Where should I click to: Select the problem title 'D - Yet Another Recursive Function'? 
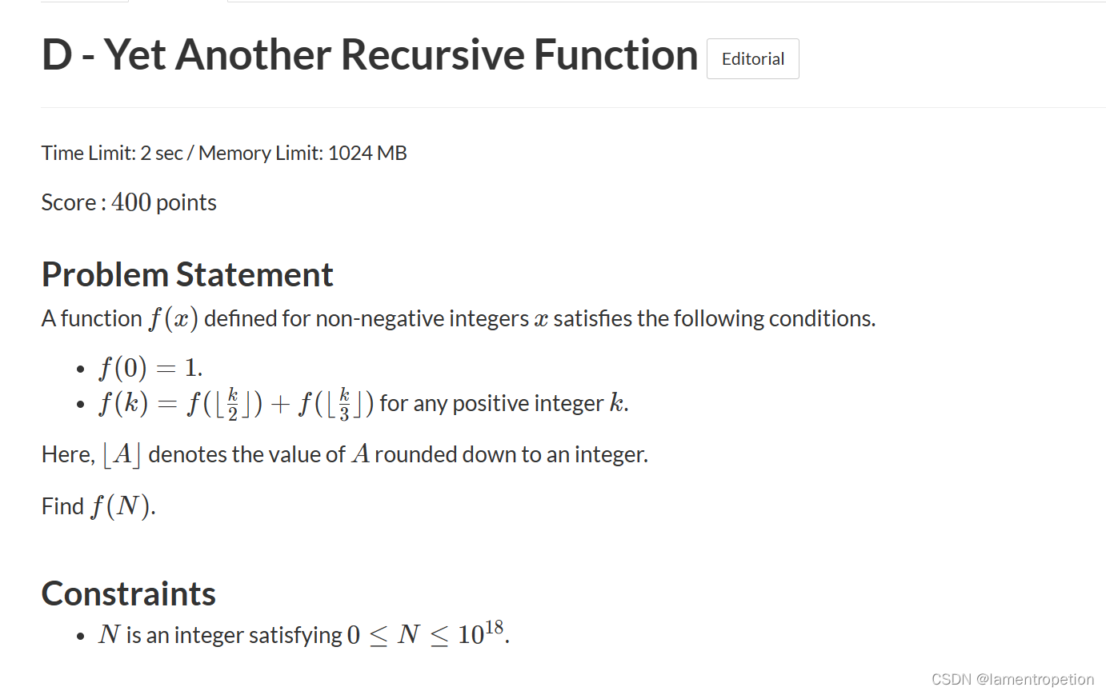tap(368, 54)
